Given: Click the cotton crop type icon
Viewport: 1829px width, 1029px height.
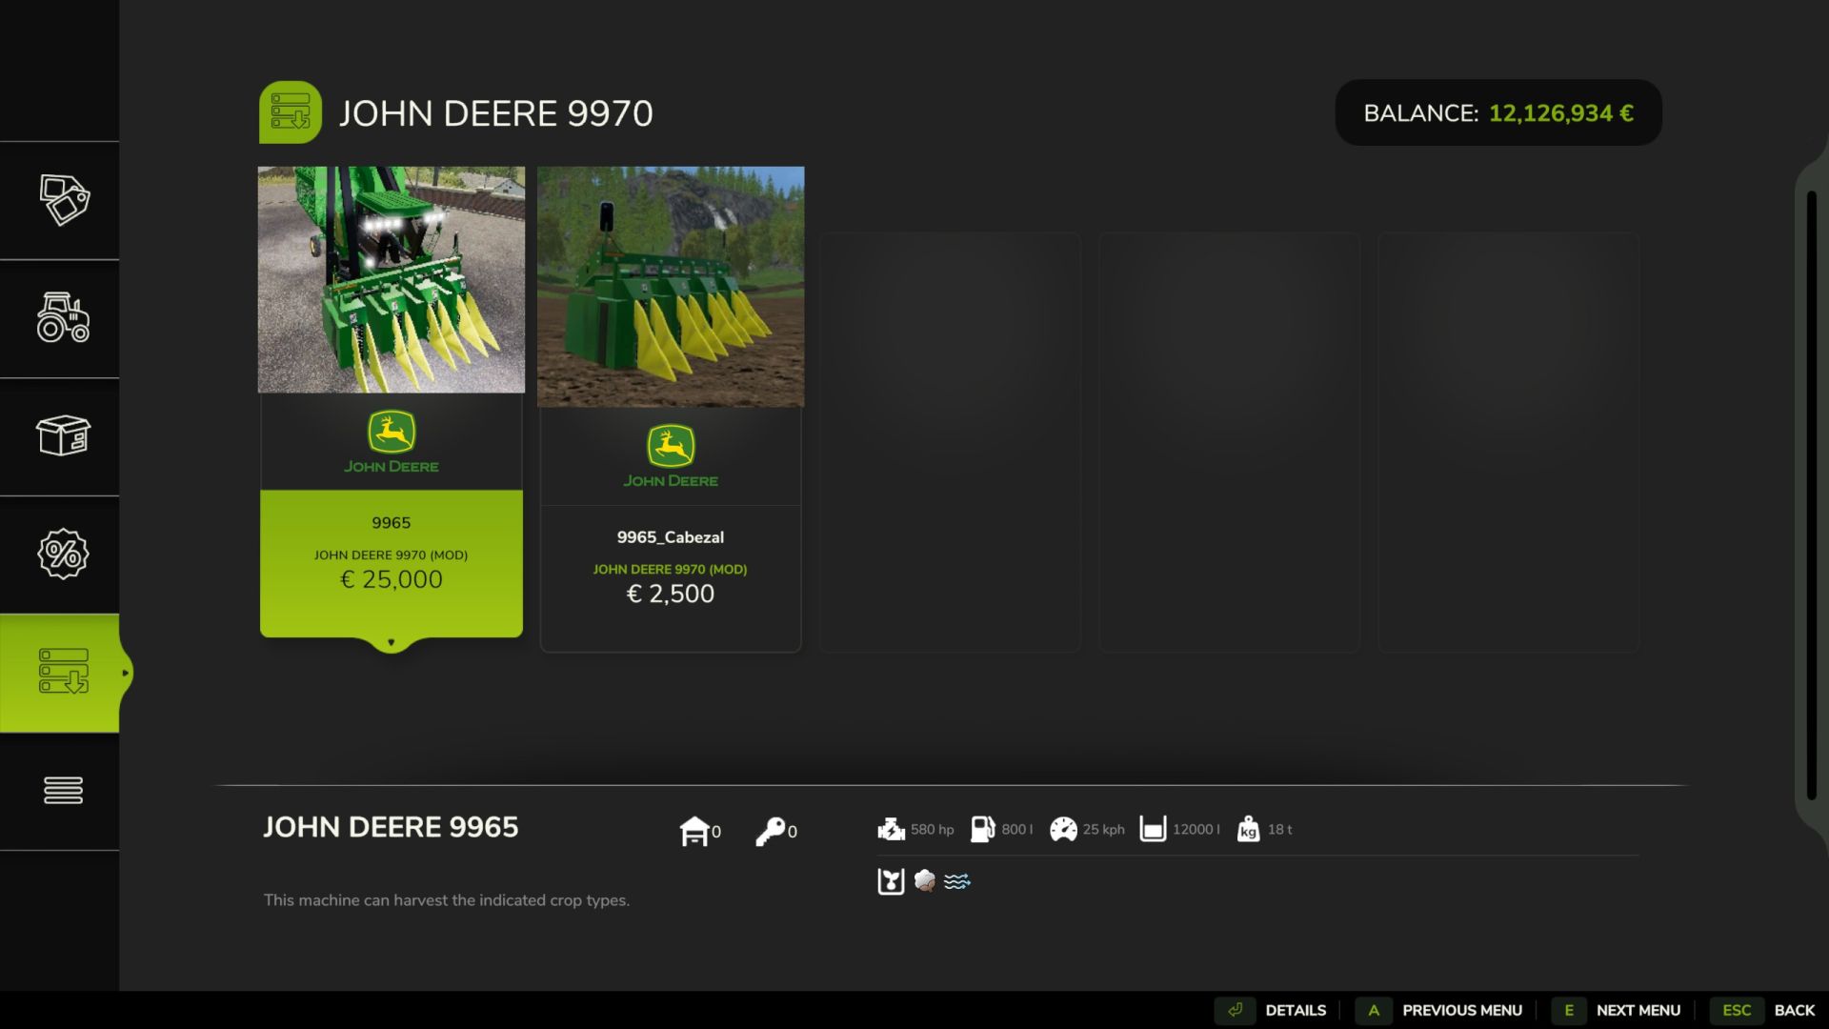Looking at the screenshot, I should click(924, 881).
